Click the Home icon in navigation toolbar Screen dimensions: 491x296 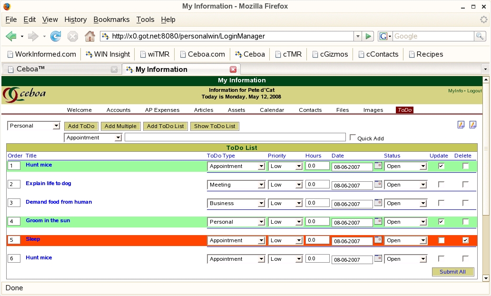point(89,36)
